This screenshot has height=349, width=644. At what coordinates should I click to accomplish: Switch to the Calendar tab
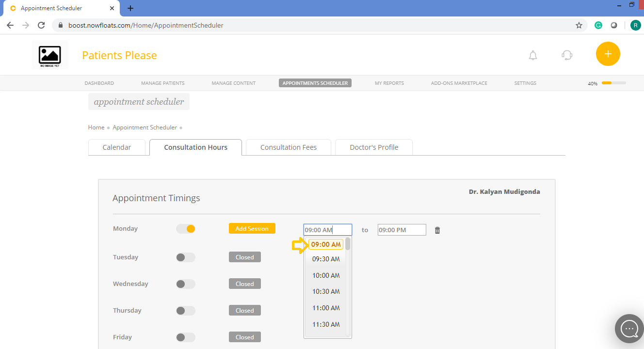tap(117, 147)
